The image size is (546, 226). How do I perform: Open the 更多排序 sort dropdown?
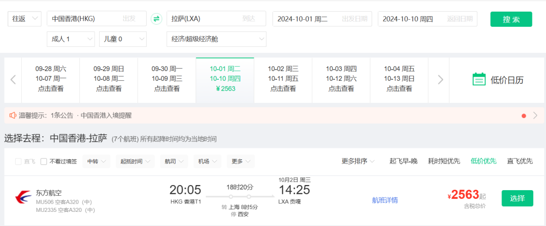pos(358,161)
